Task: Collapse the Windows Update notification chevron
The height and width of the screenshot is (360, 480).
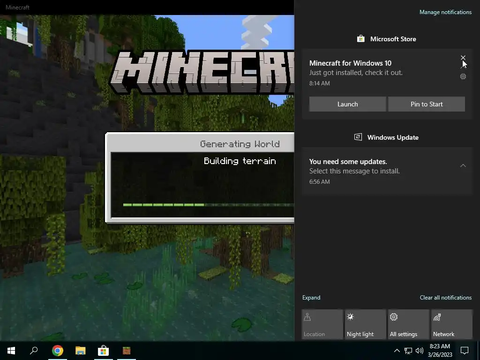Action: (x=463, y=165)
